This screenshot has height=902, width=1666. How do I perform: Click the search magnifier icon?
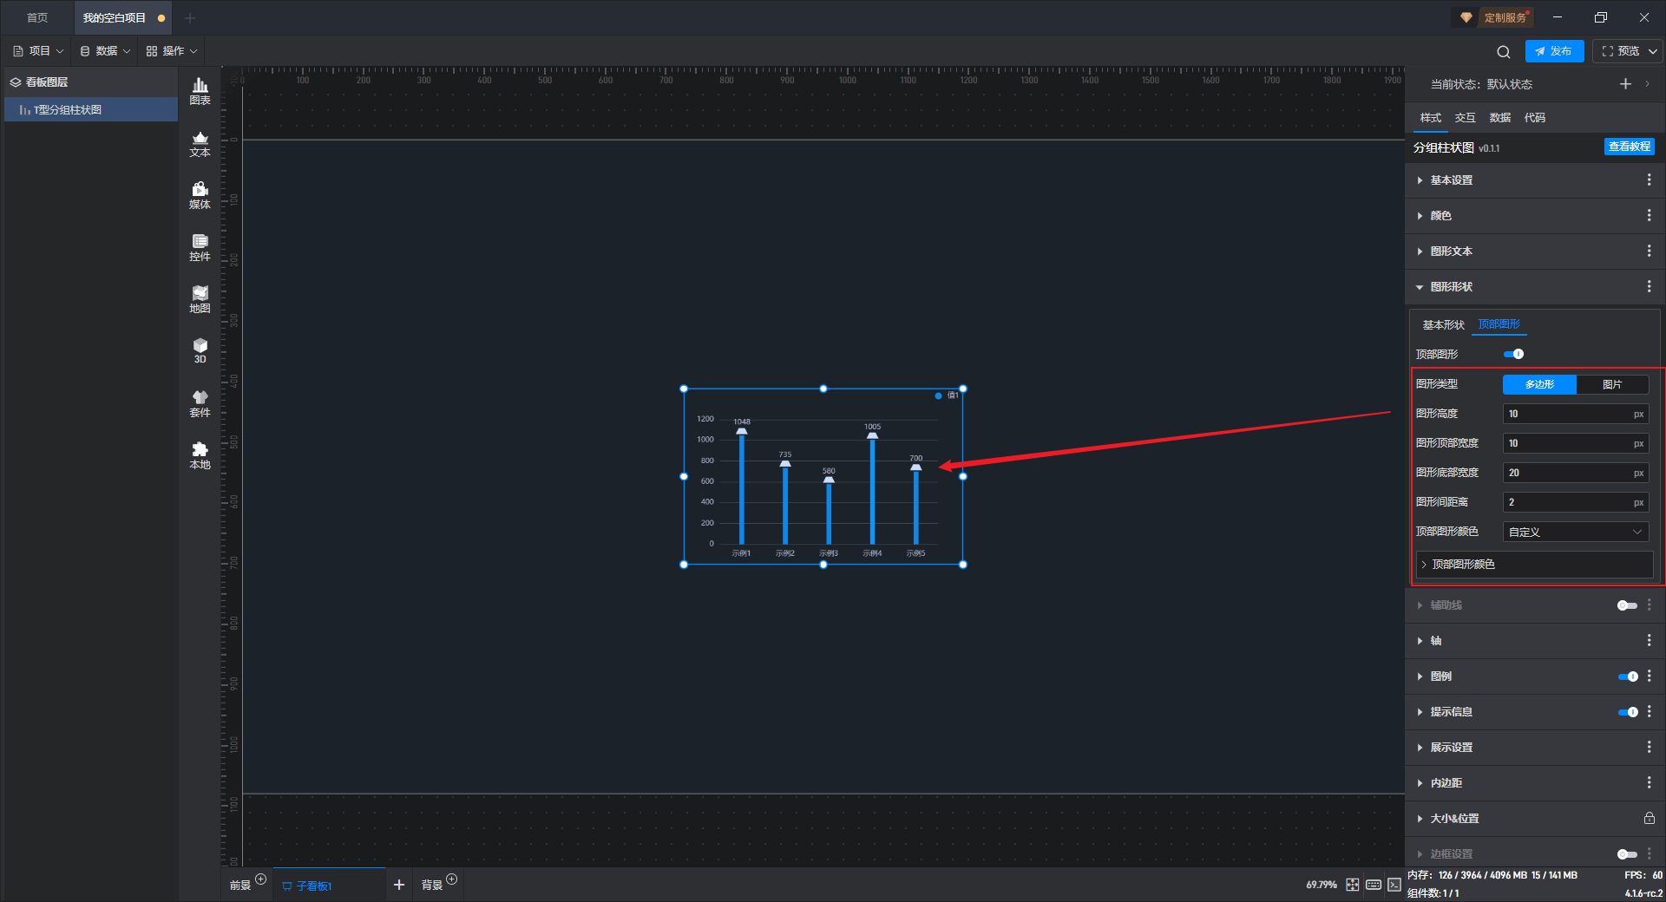click(x=1504, y=51)
